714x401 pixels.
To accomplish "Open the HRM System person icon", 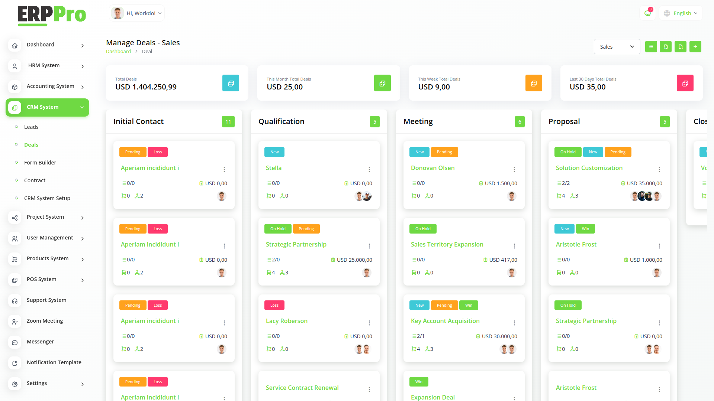I will coord(15,66).
